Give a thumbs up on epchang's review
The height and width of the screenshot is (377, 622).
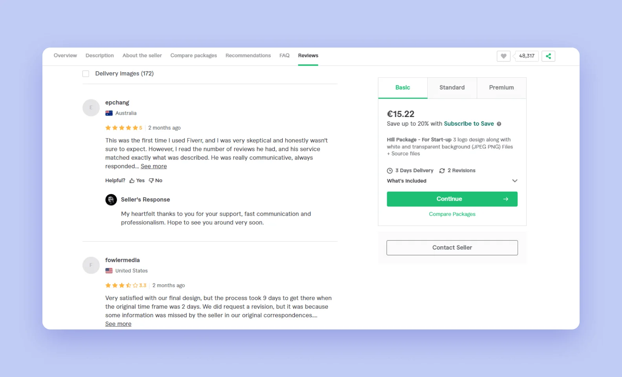137,180
